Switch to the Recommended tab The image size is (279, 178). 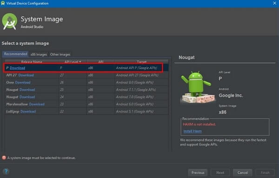(15, 54)
